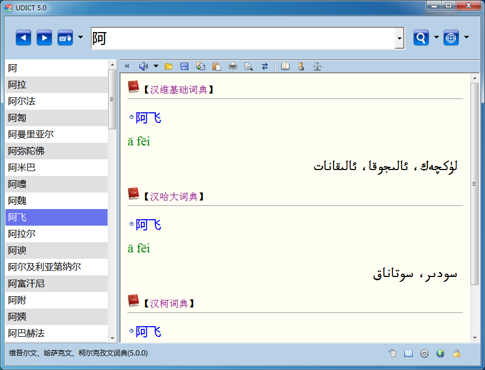Toggle mouse capture icon in status bar

tap(392, 353)
